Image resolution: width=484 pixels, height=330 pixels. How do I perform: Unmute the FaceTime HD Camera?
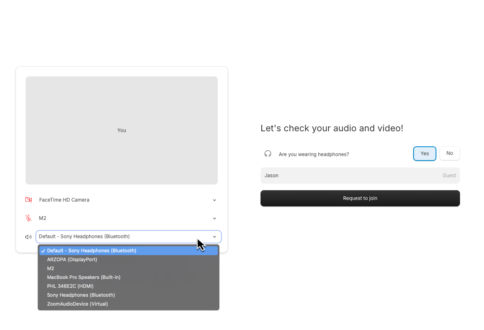pos(28,200)
